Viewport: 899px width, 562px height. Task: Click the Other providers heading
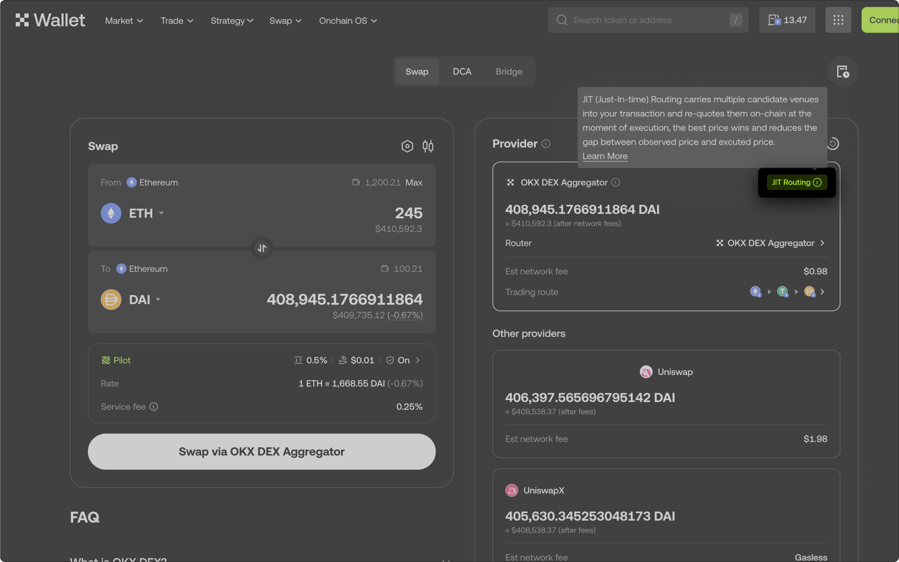click(529, 333)
